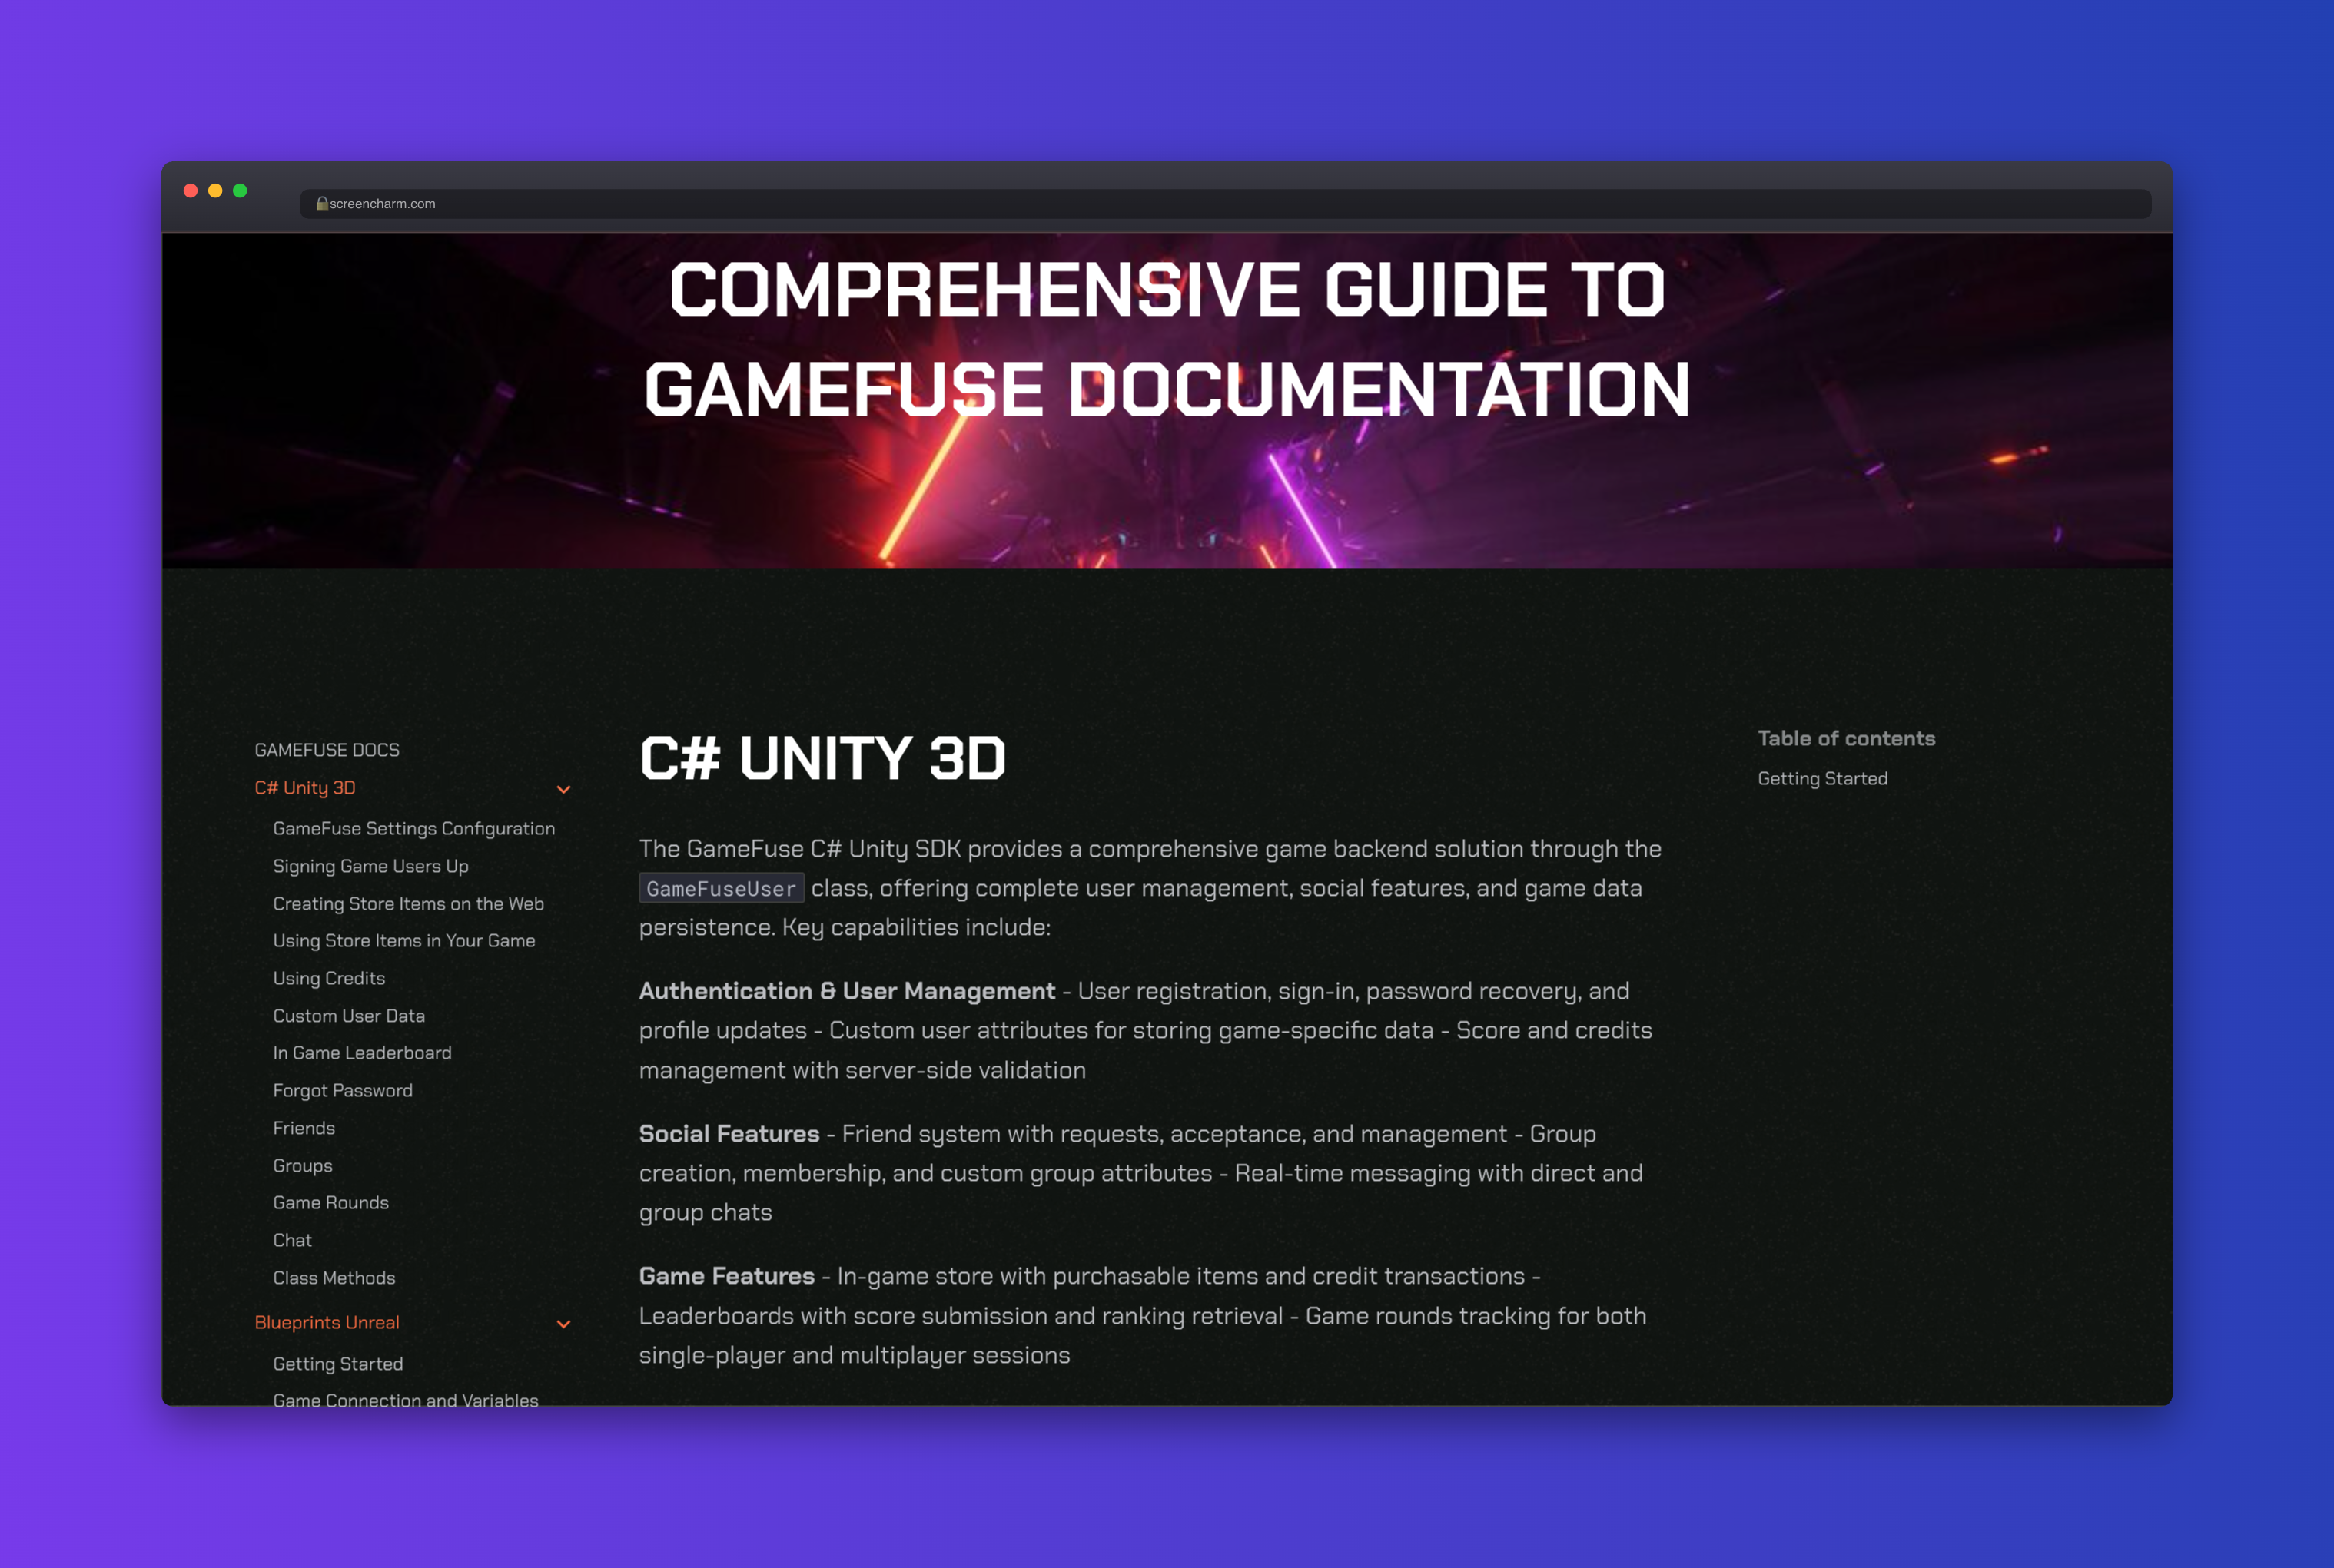Click the green maximize window button
This screenshot has width=2334, height=1568.
240,190
